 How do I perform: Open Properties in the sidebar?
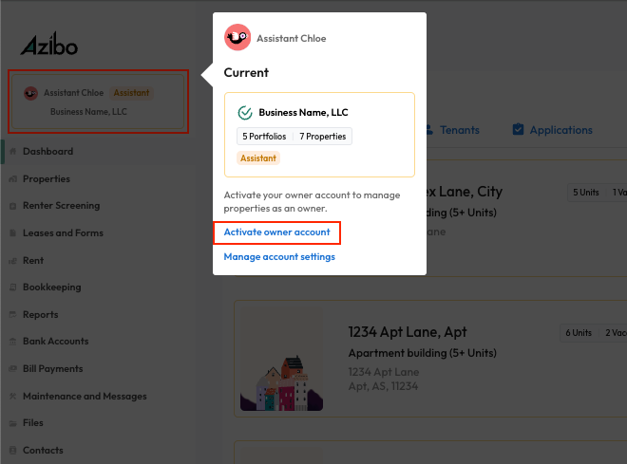click(47, 179)
